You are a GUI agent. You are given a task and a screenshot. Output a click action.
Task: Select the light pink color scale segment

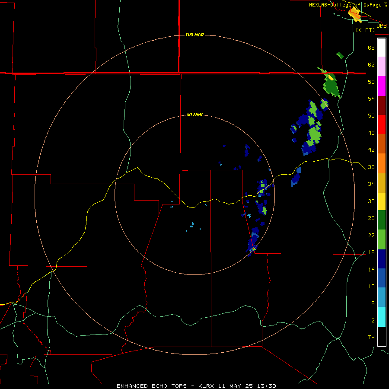click(382, 66)
